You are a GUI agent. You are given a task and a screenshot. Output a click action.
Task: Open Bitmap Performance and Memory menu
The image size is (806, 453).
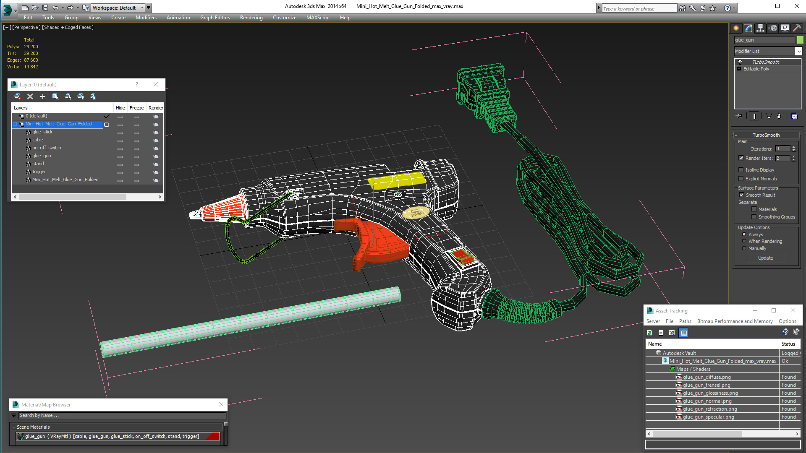[735, 321]
